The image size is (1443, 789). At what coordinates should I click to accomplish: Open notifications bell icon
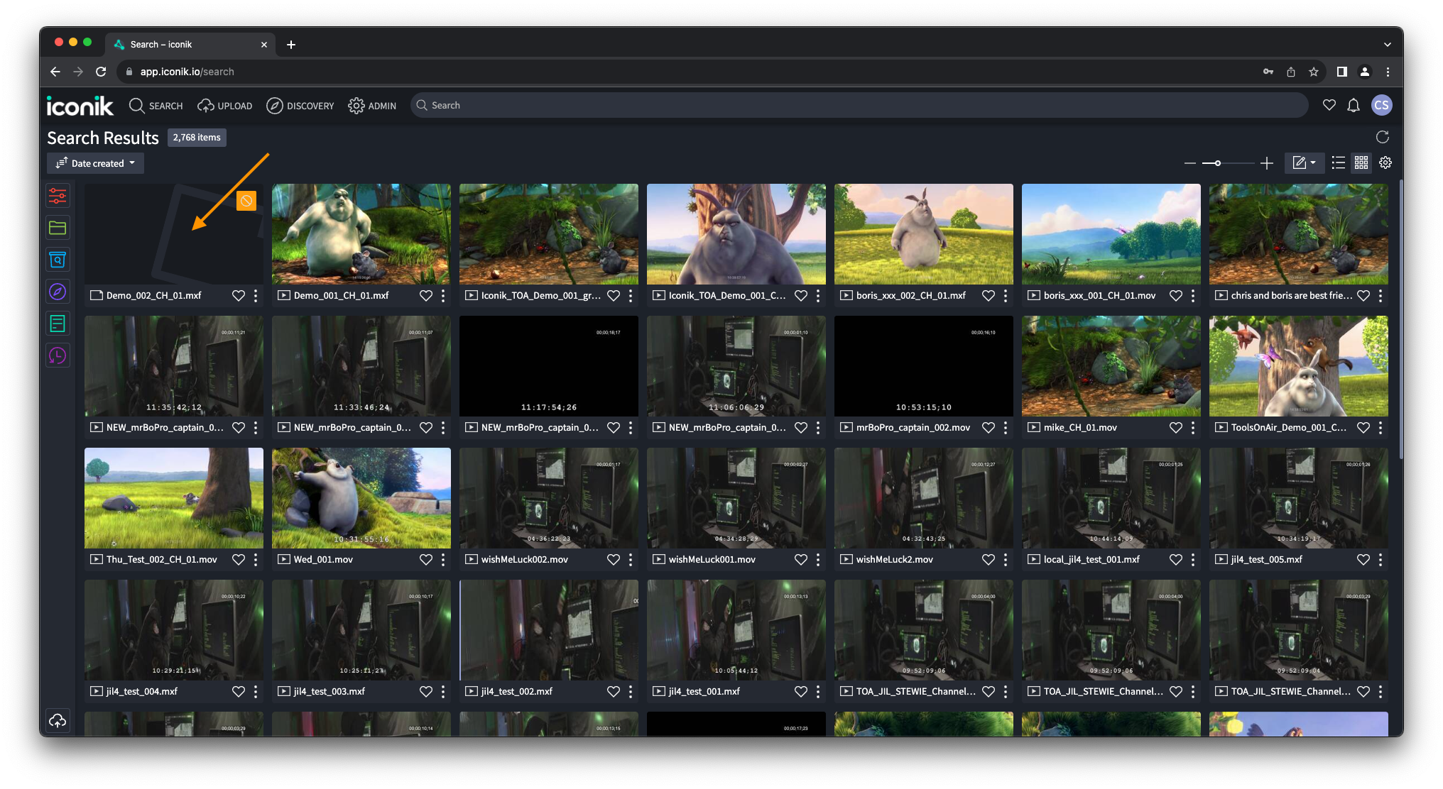(x=1354, y=105)
